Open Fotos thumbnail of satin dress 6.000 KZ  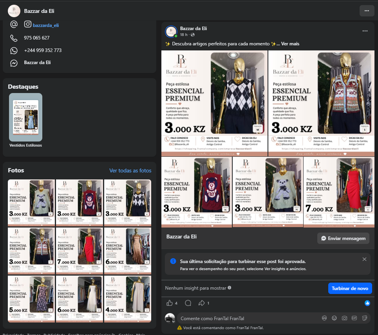click(x=128, y=251)
